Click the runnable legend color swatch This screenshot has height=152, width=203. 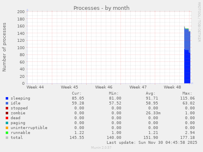pyautogui.click(x=7, y=133)
